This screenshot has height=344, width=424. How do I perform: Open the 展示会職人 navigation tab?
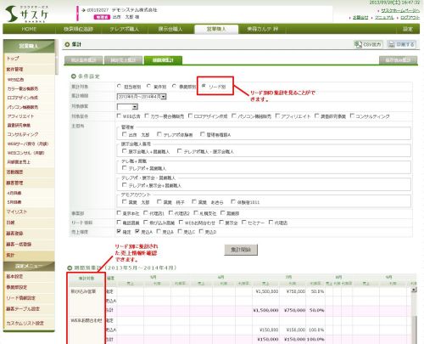pos(170,29)
